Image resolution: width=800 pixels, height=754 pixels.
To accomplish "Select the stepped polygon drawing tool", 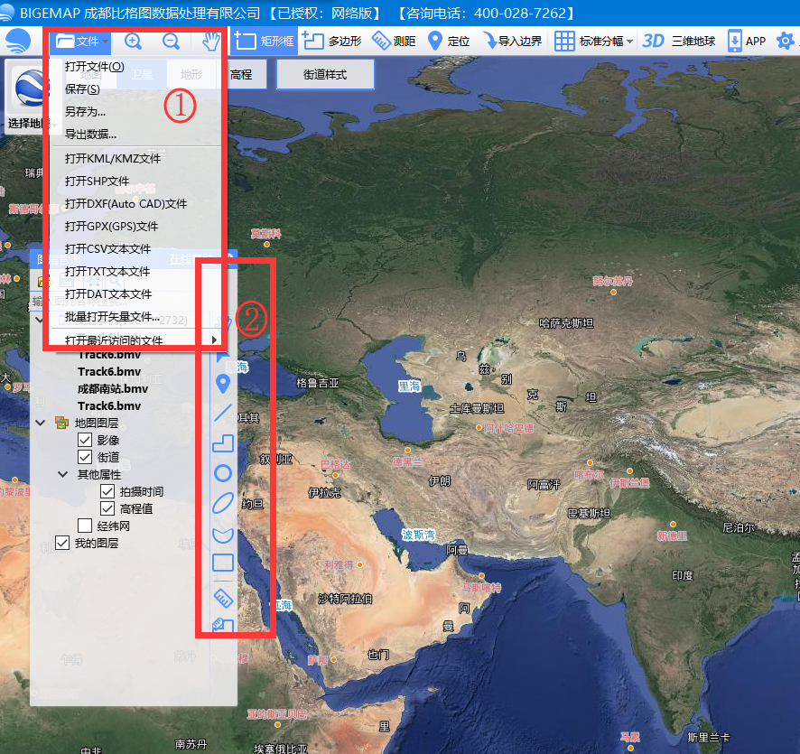I will click(223, 443).
